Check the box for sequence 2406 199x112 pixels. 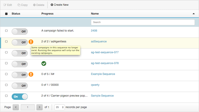point(6,31)
